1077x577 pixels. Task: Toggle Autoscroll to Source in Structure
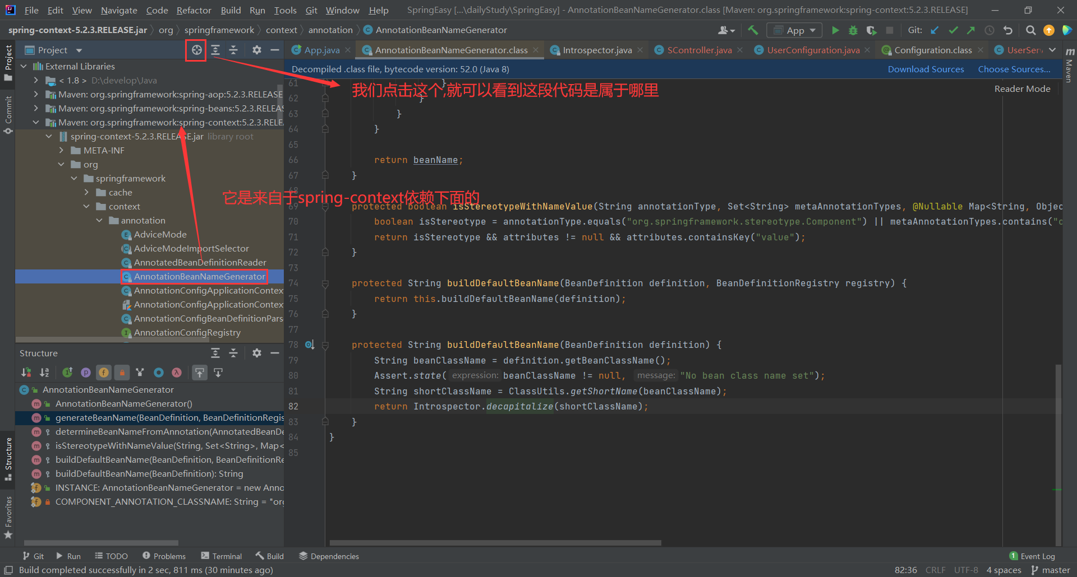click(x=200, y=373)
